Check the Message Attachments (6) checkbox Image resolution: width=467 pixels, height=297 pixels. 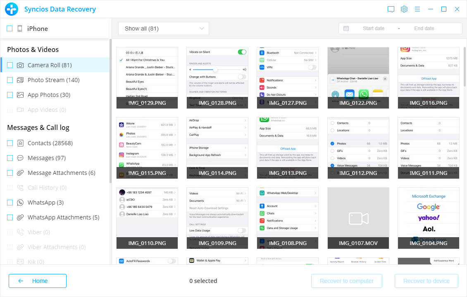tap(10, 173)
